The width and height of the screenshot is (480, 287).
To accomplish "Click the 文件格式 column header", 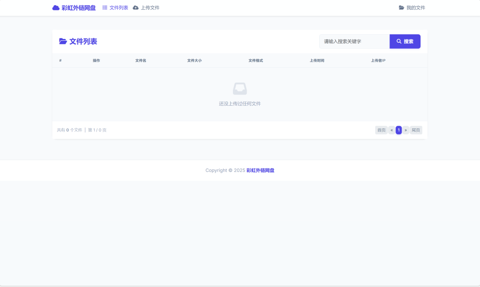I will tap(255, 61).
